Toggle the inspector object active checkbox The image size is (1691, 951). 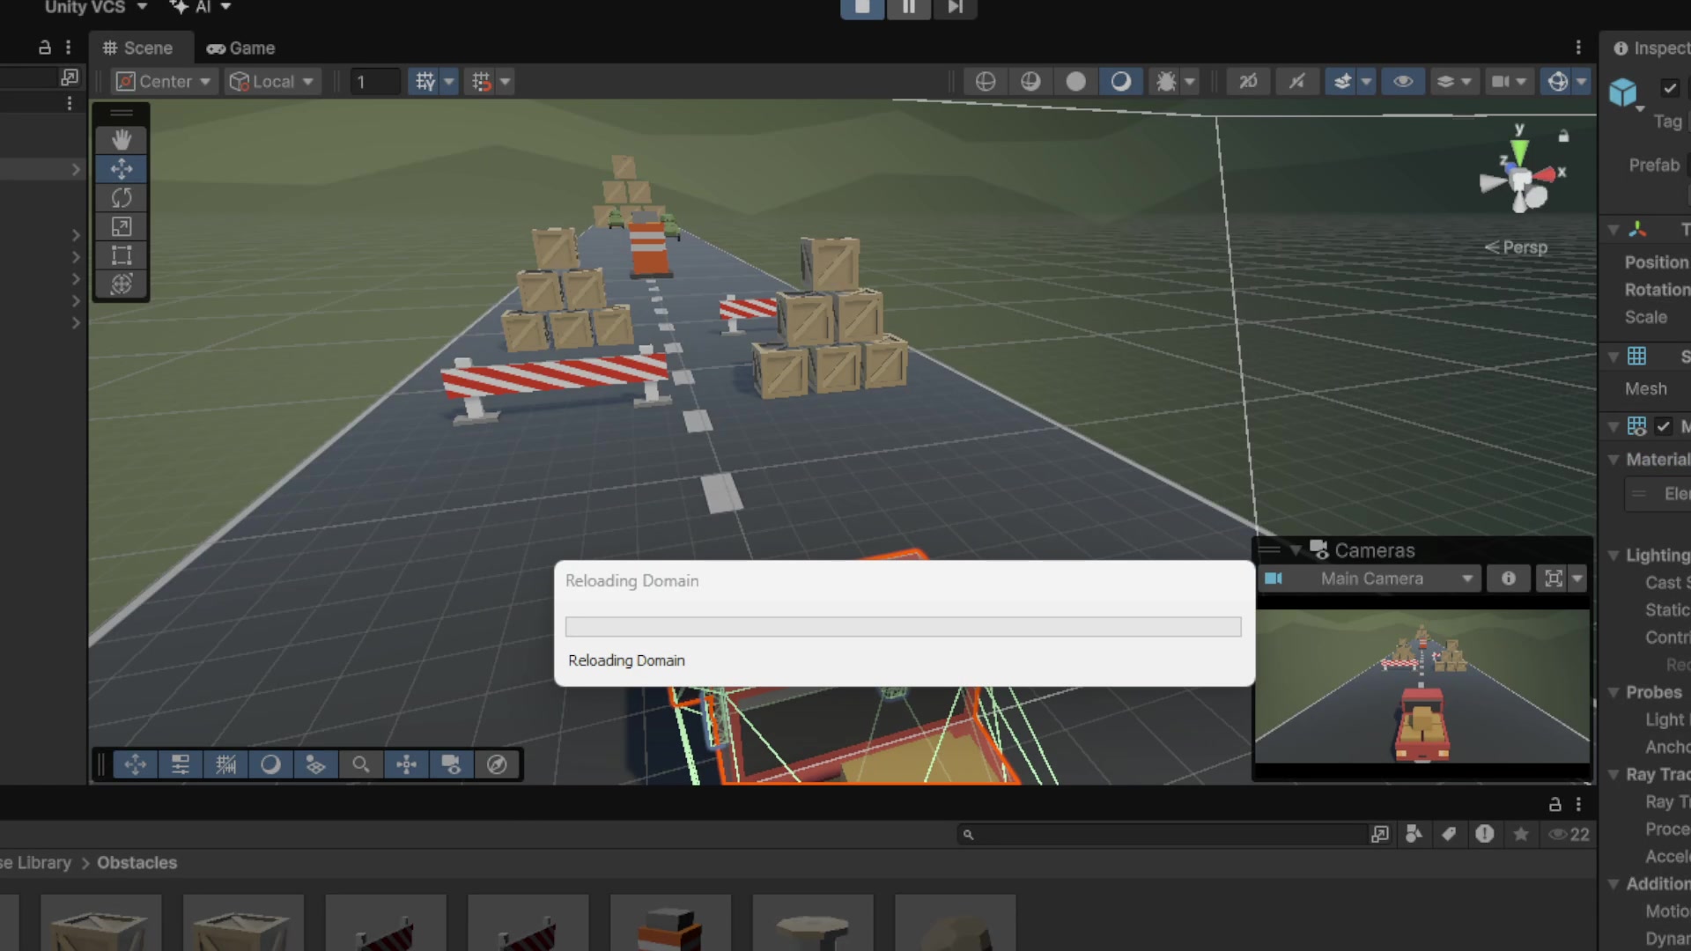click(1669, 87)
